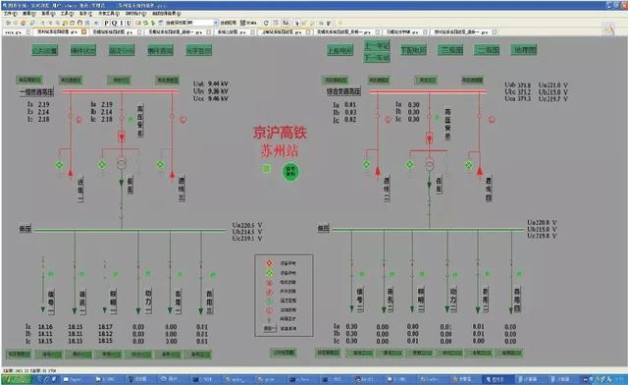Open the first menu in the menu bar
Image resolution: width=628 pixels, height=385 pixels.
(x=10, y=14)
